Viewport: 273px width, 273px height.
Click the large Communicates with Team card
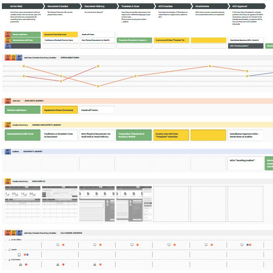point(23,135)
